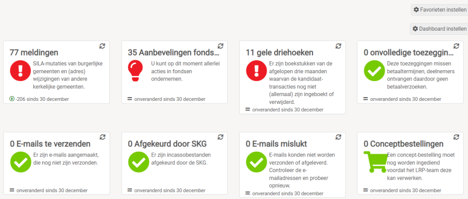
Task: Refresh the onvolledige toezeggingen card
Action: point(457,46)
